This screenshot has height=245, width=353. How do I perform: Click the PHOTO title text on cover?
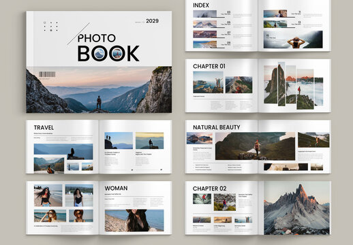[97, 38]
